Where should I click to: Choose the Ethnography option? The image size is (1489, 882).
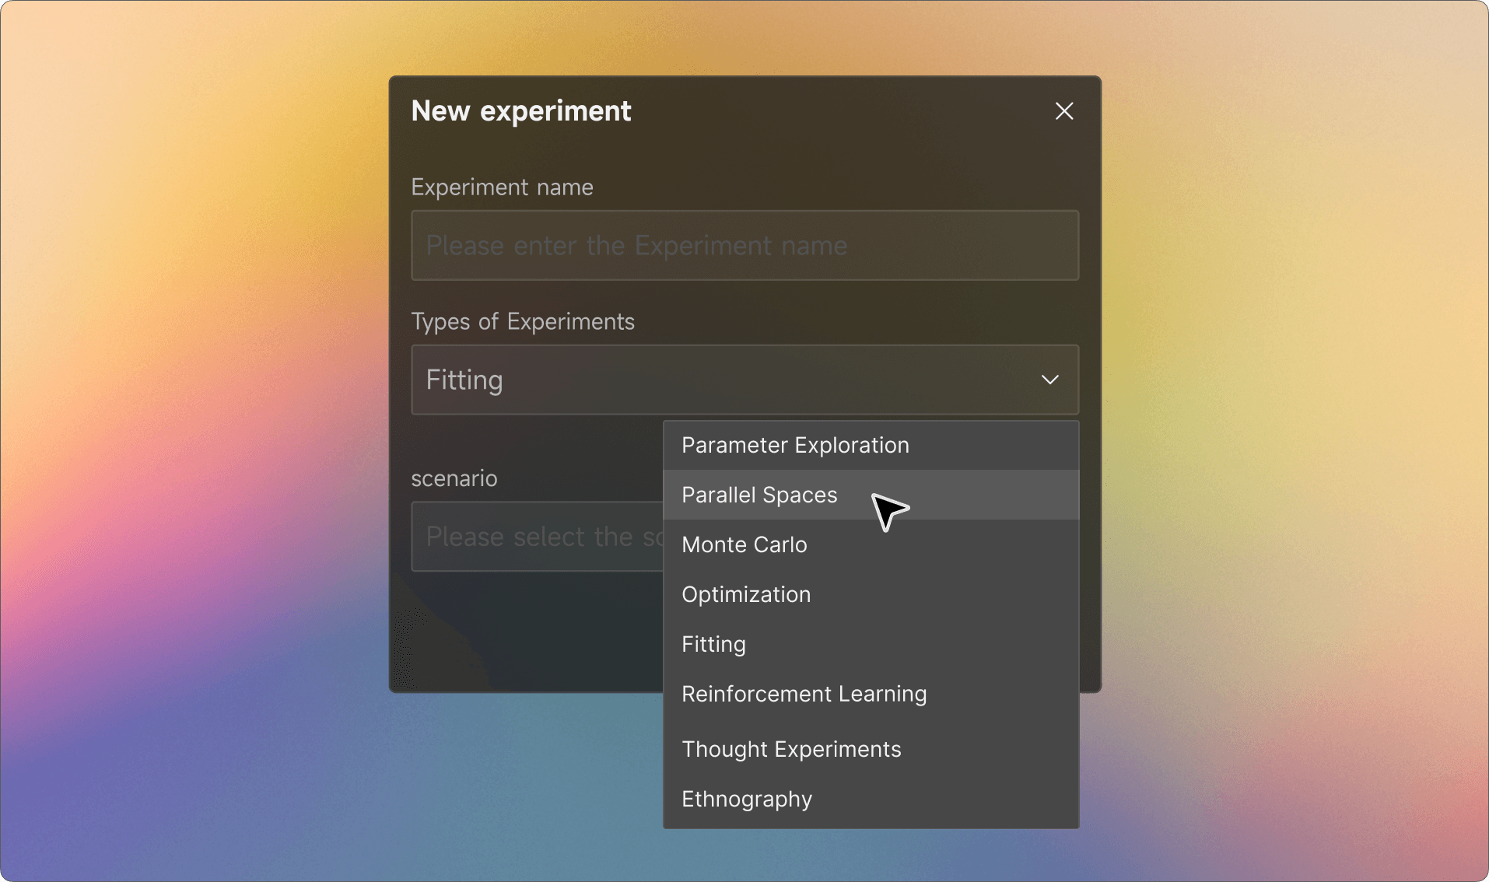tap(747, 800)
